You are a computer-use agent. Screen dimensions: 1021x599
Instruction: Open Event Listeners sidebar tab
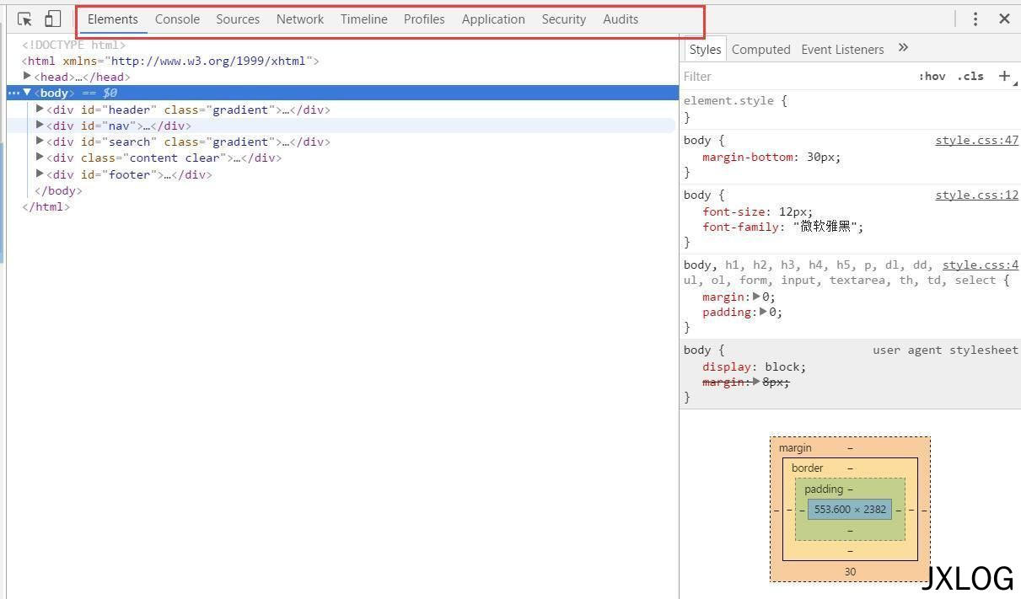point(842,49)
